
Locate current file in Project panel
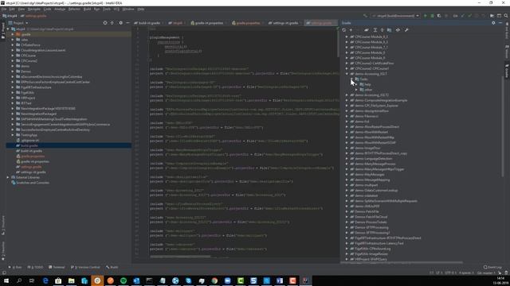point(105,23)
